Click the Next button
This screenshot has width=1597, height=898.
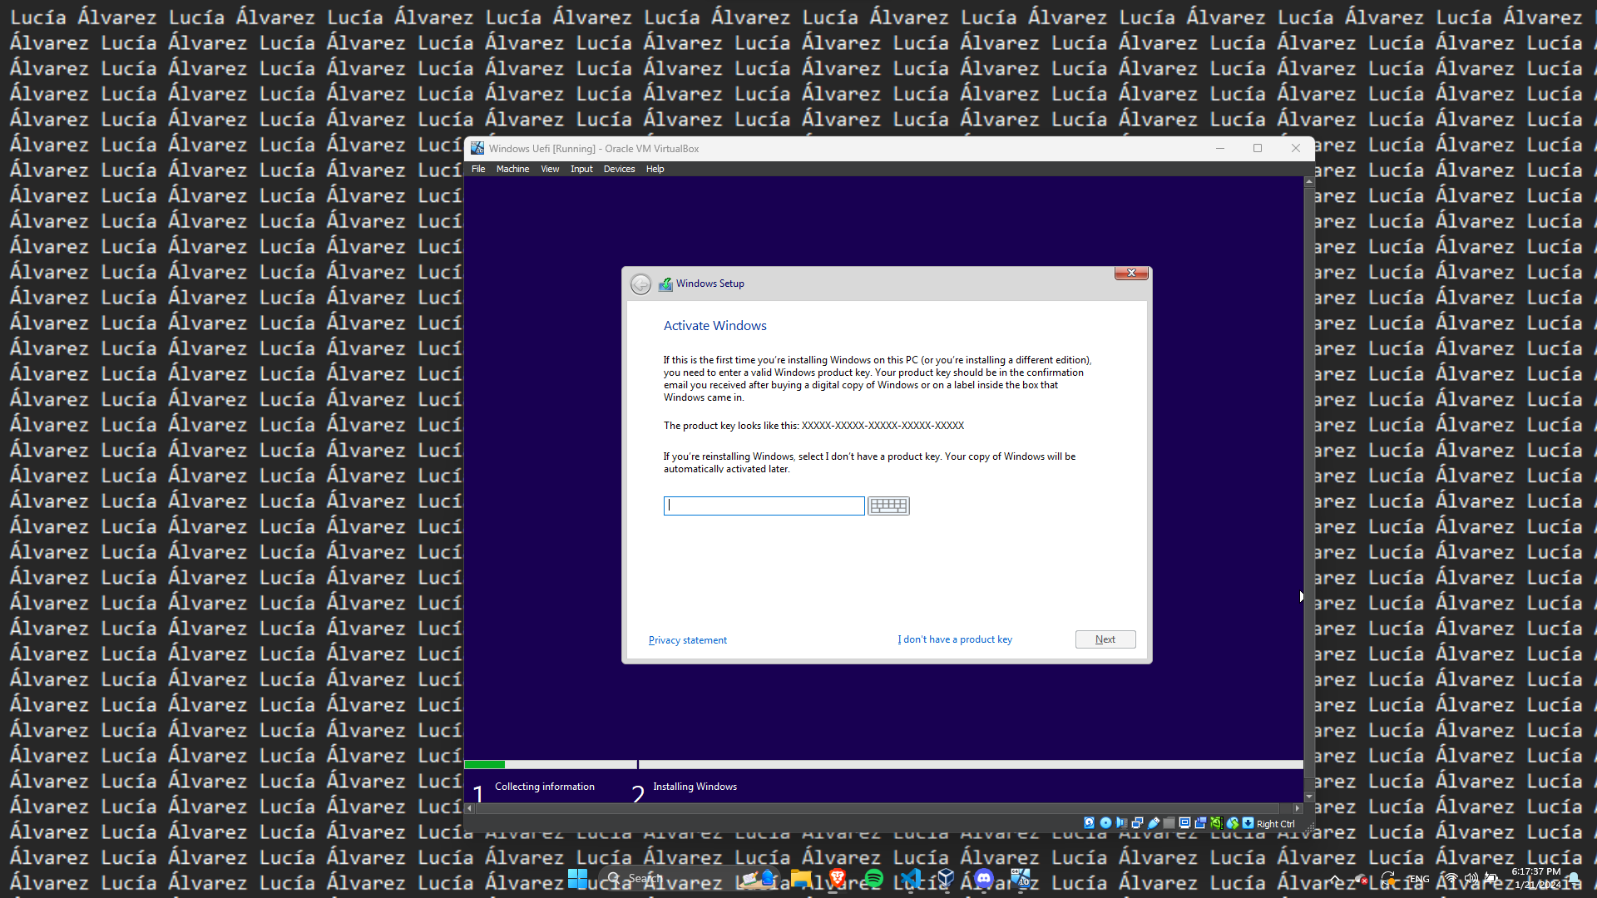1105,639
